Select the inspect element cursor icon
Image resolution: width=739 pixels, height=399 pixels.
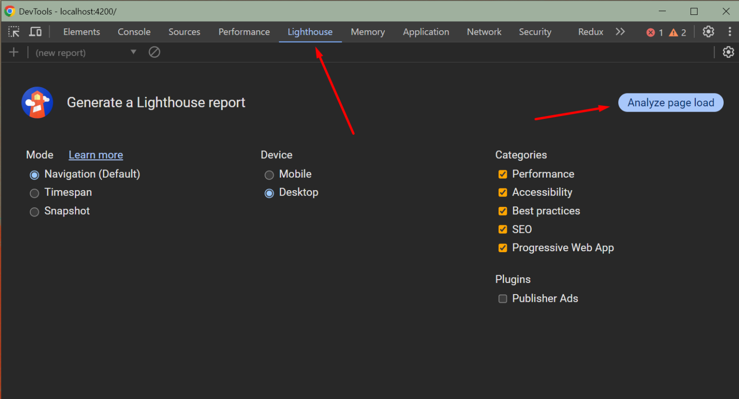click(14, 31)
